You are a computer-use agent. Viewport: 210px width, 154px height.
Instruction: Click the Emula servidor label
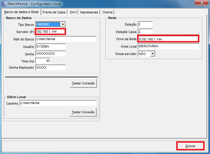[x=126, y=54]
